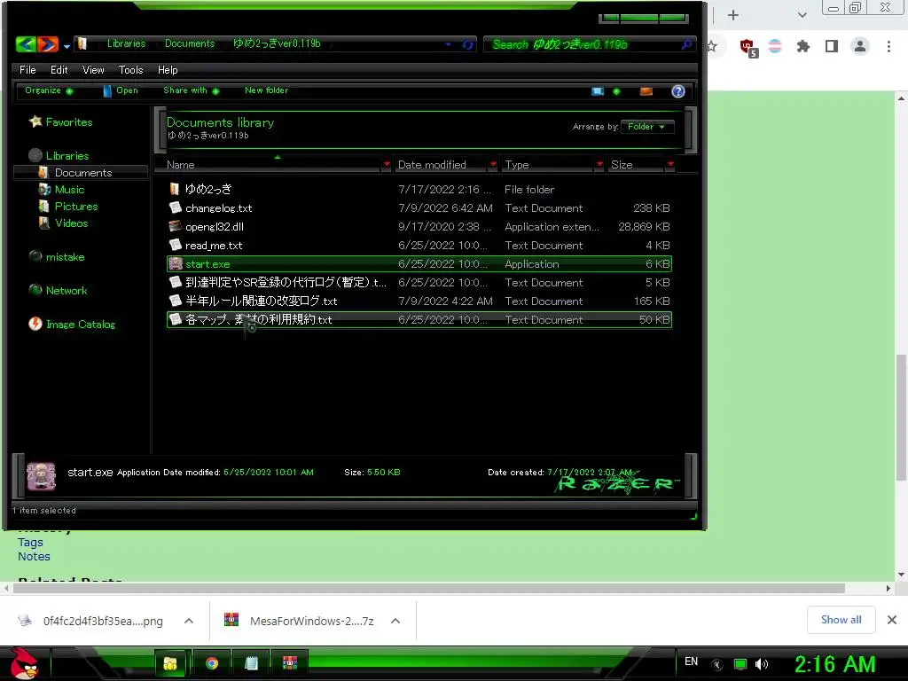Sort by Date modified column

pos(440,164)
